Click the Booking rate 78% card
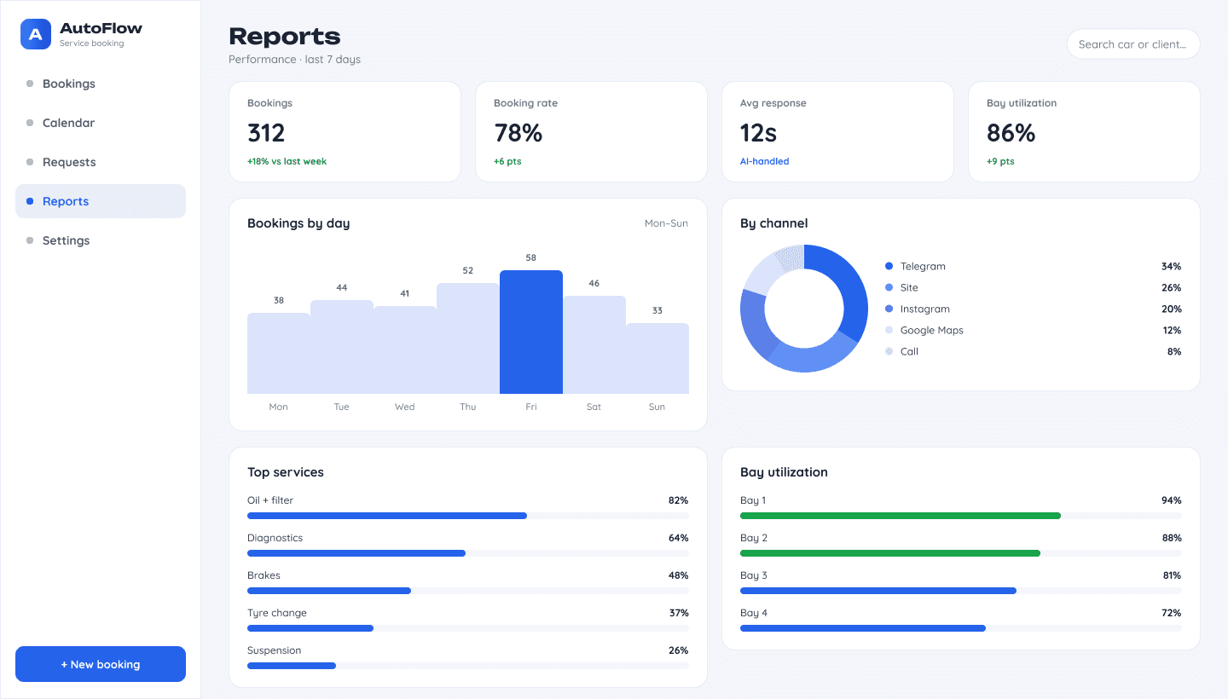The height and width of the screenshot is (699, 1228). (x=591, y=131)
